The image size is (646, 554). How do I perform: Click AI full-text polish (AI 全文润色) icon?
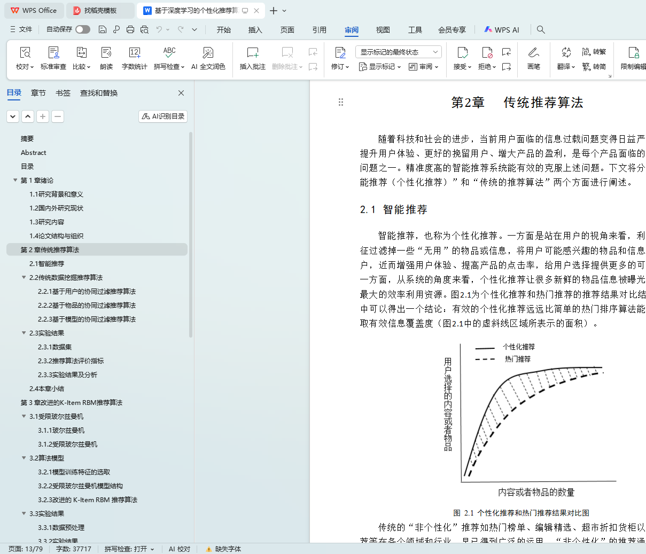(208, 53)
